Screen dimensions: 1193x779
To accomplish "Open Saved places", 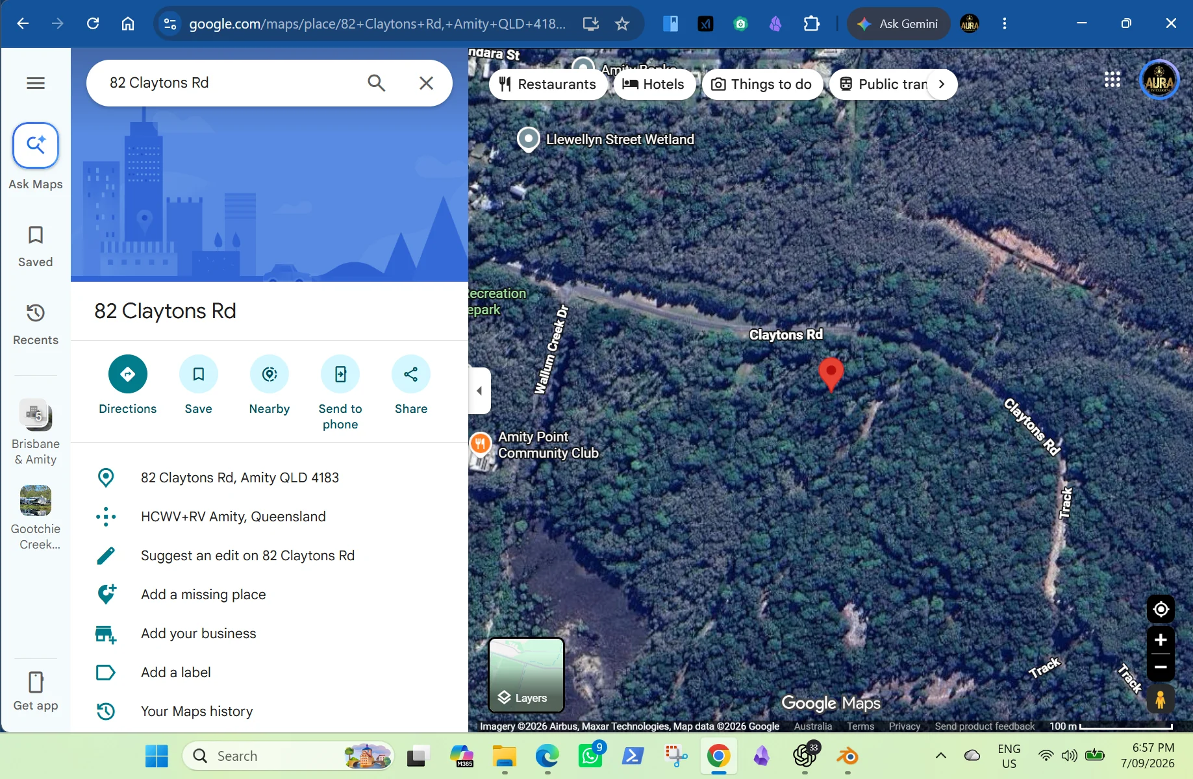I will [x=36, y=247].
